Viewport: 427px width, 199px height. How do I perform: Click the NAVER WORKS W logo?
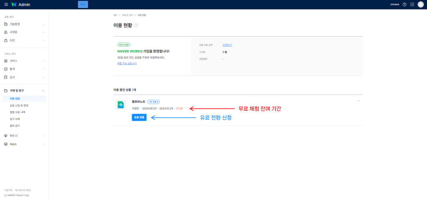[x=14, y=5]
